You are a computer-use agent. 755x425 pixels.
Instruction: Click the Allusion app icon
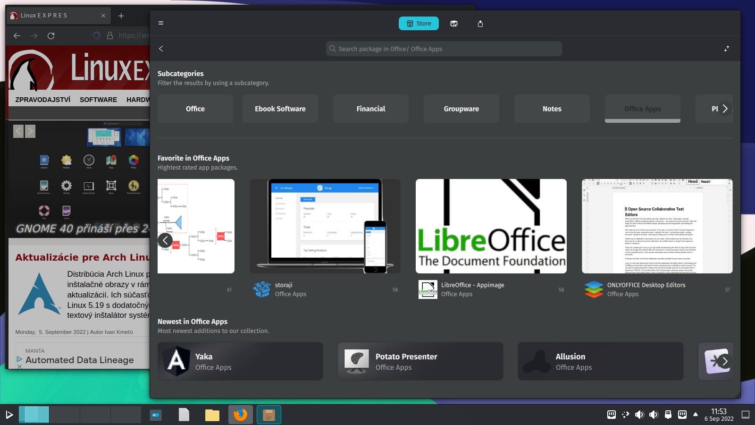(537, 361)
